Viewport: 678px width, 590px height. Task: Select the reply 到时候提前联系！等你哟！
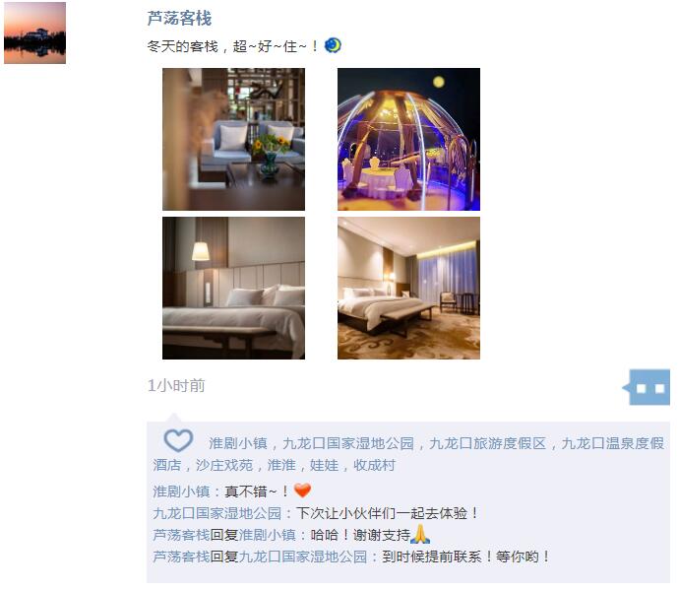click(466, 557)
